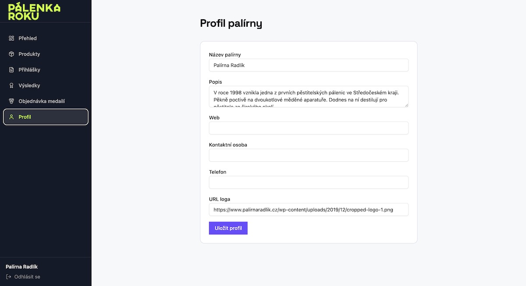Focus the Název palírny text field
Viewport: 526px width, 286px height.
point(309,65)
